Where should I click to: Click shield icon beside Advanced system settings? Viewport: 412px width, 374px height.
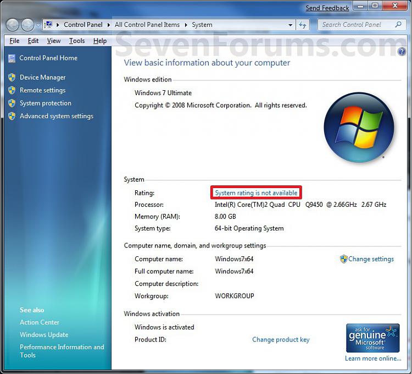[12, 116]
